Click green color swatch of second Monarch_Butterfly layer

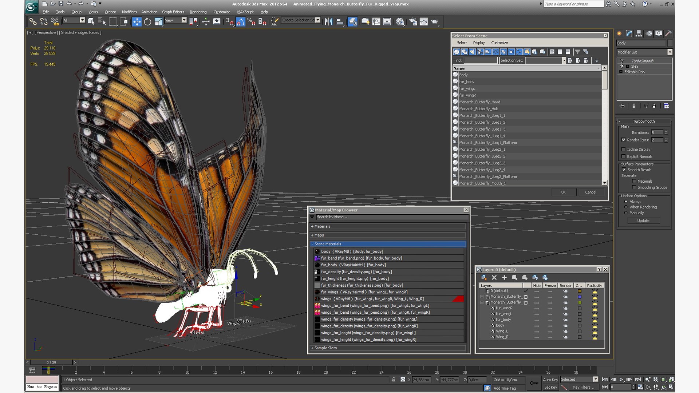click(x=580, y=303)
